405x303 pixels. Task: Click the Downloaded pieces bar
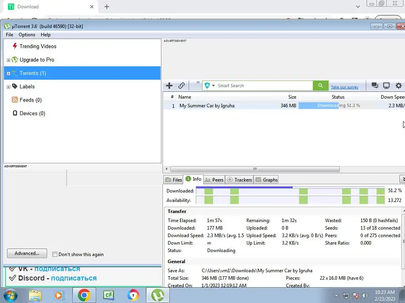[290, 191]
